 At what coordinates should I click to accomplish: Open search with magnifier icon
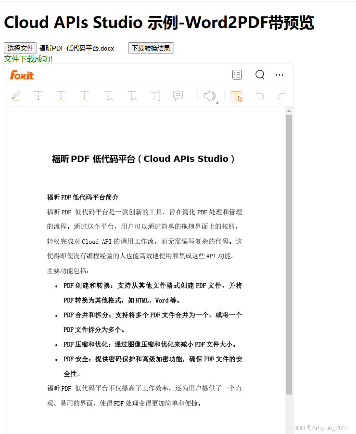click(x=260, y=75)
